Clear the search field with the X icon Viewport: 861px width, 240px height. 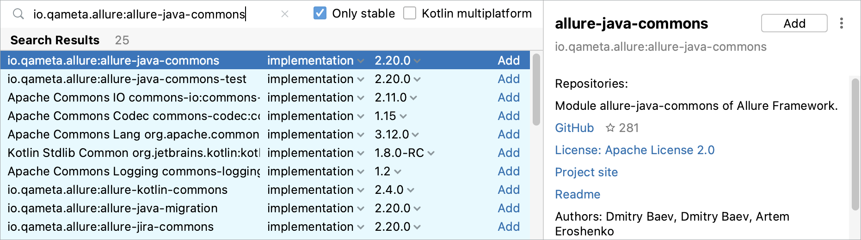tap(285, 14)
